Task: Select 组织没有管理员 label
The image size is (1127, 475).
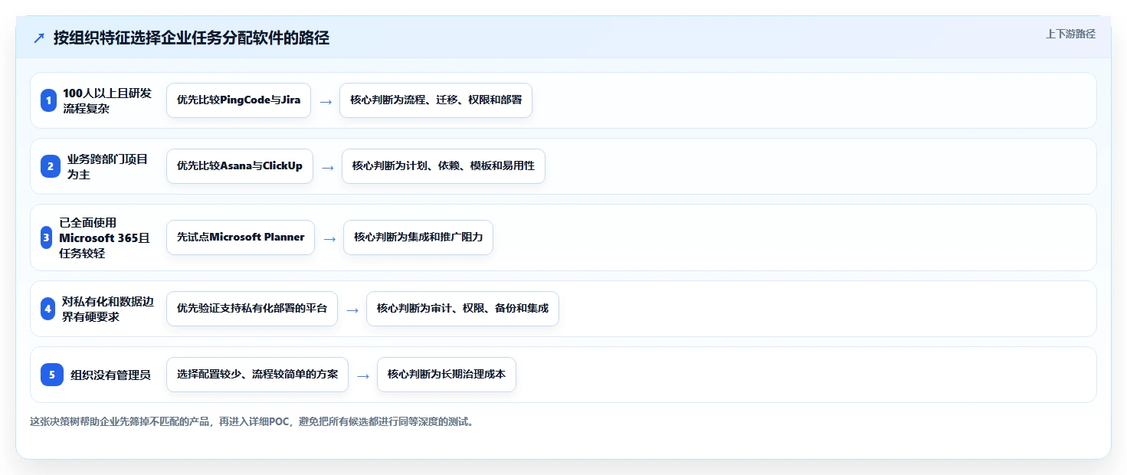Action: point(111,375)
